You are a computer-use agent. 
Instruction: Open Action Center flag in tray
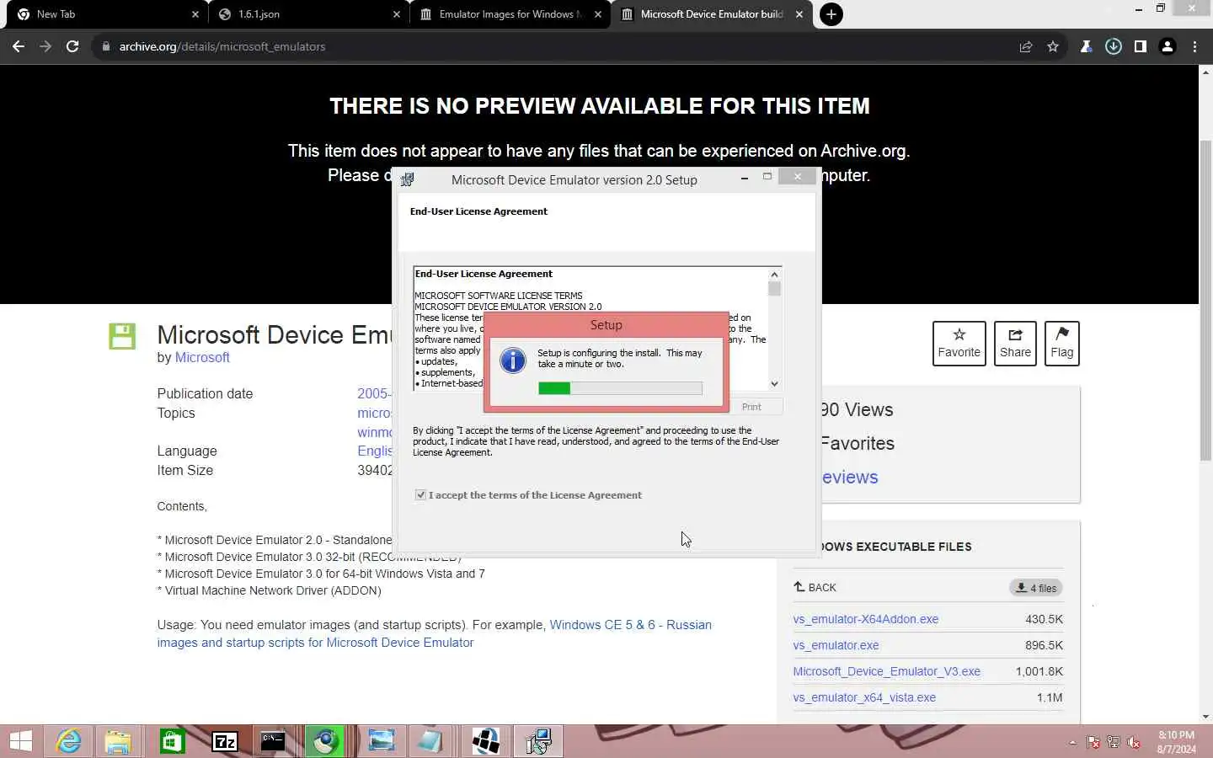pyautogui.click(x=1093, y=742)
